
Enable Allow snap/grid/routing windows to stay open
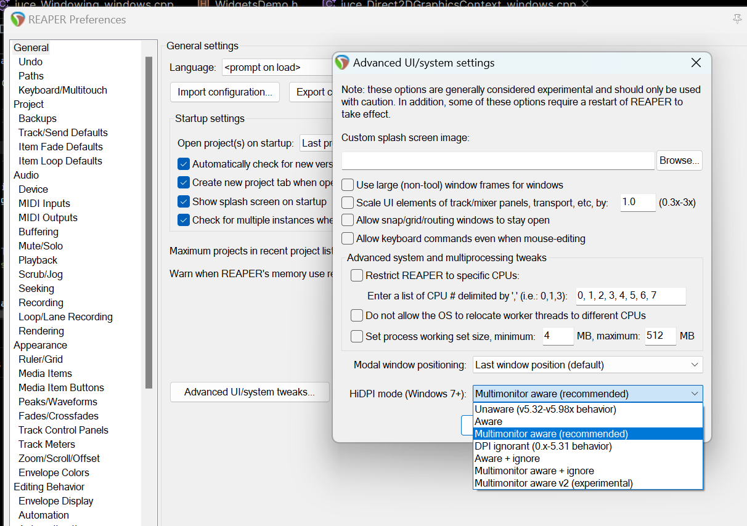click(x=348, y=221)
